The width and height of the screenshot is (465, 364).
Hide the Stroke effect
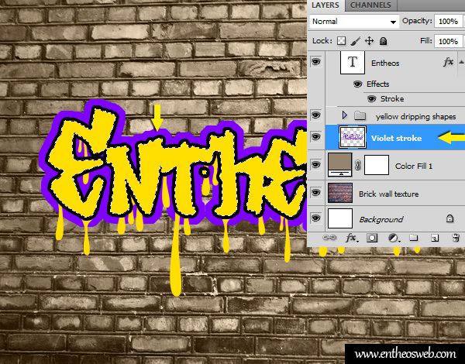[371, 98]
